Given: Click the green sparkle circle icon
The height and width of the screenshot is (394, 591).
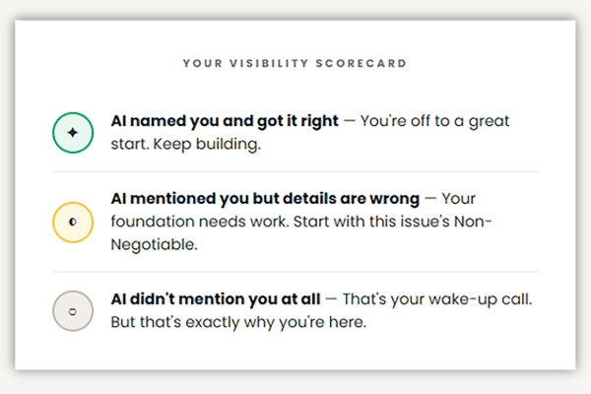Looking at the screenshot, I should pos(73,133).
